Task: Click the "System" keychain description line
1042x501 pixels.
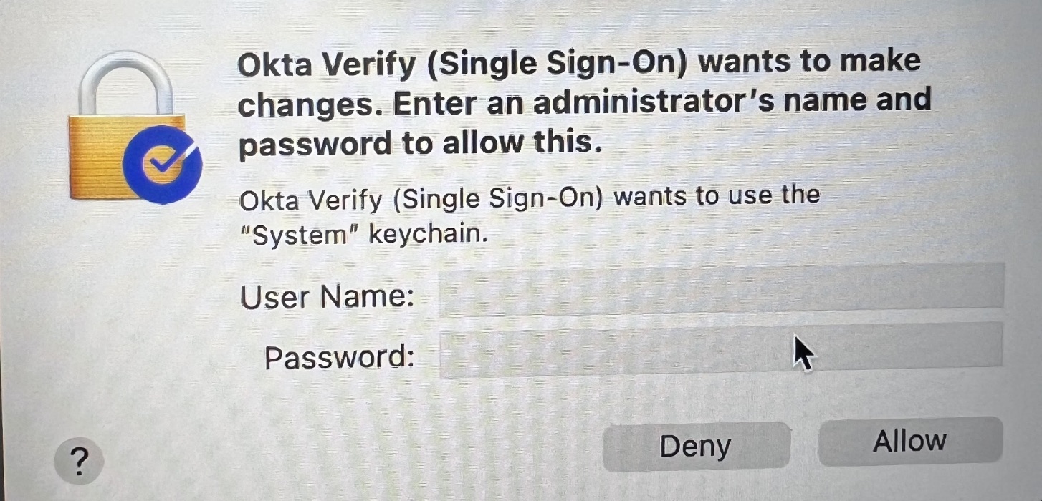Action: pos(363,235)
